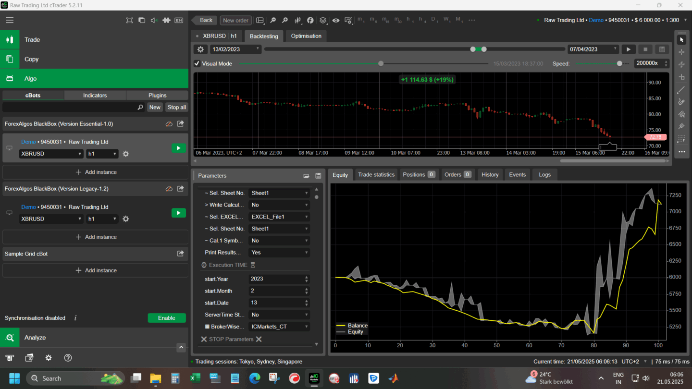Open the Trade statistics tab
This screenshot has width=692, height=389.
[x=376, y=174]
